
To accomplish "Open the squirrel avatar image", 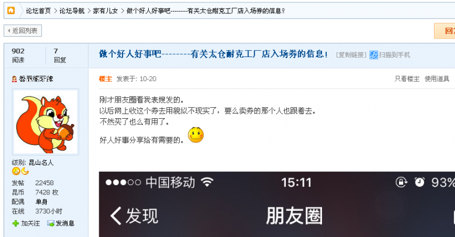I will tap(45, 122).
